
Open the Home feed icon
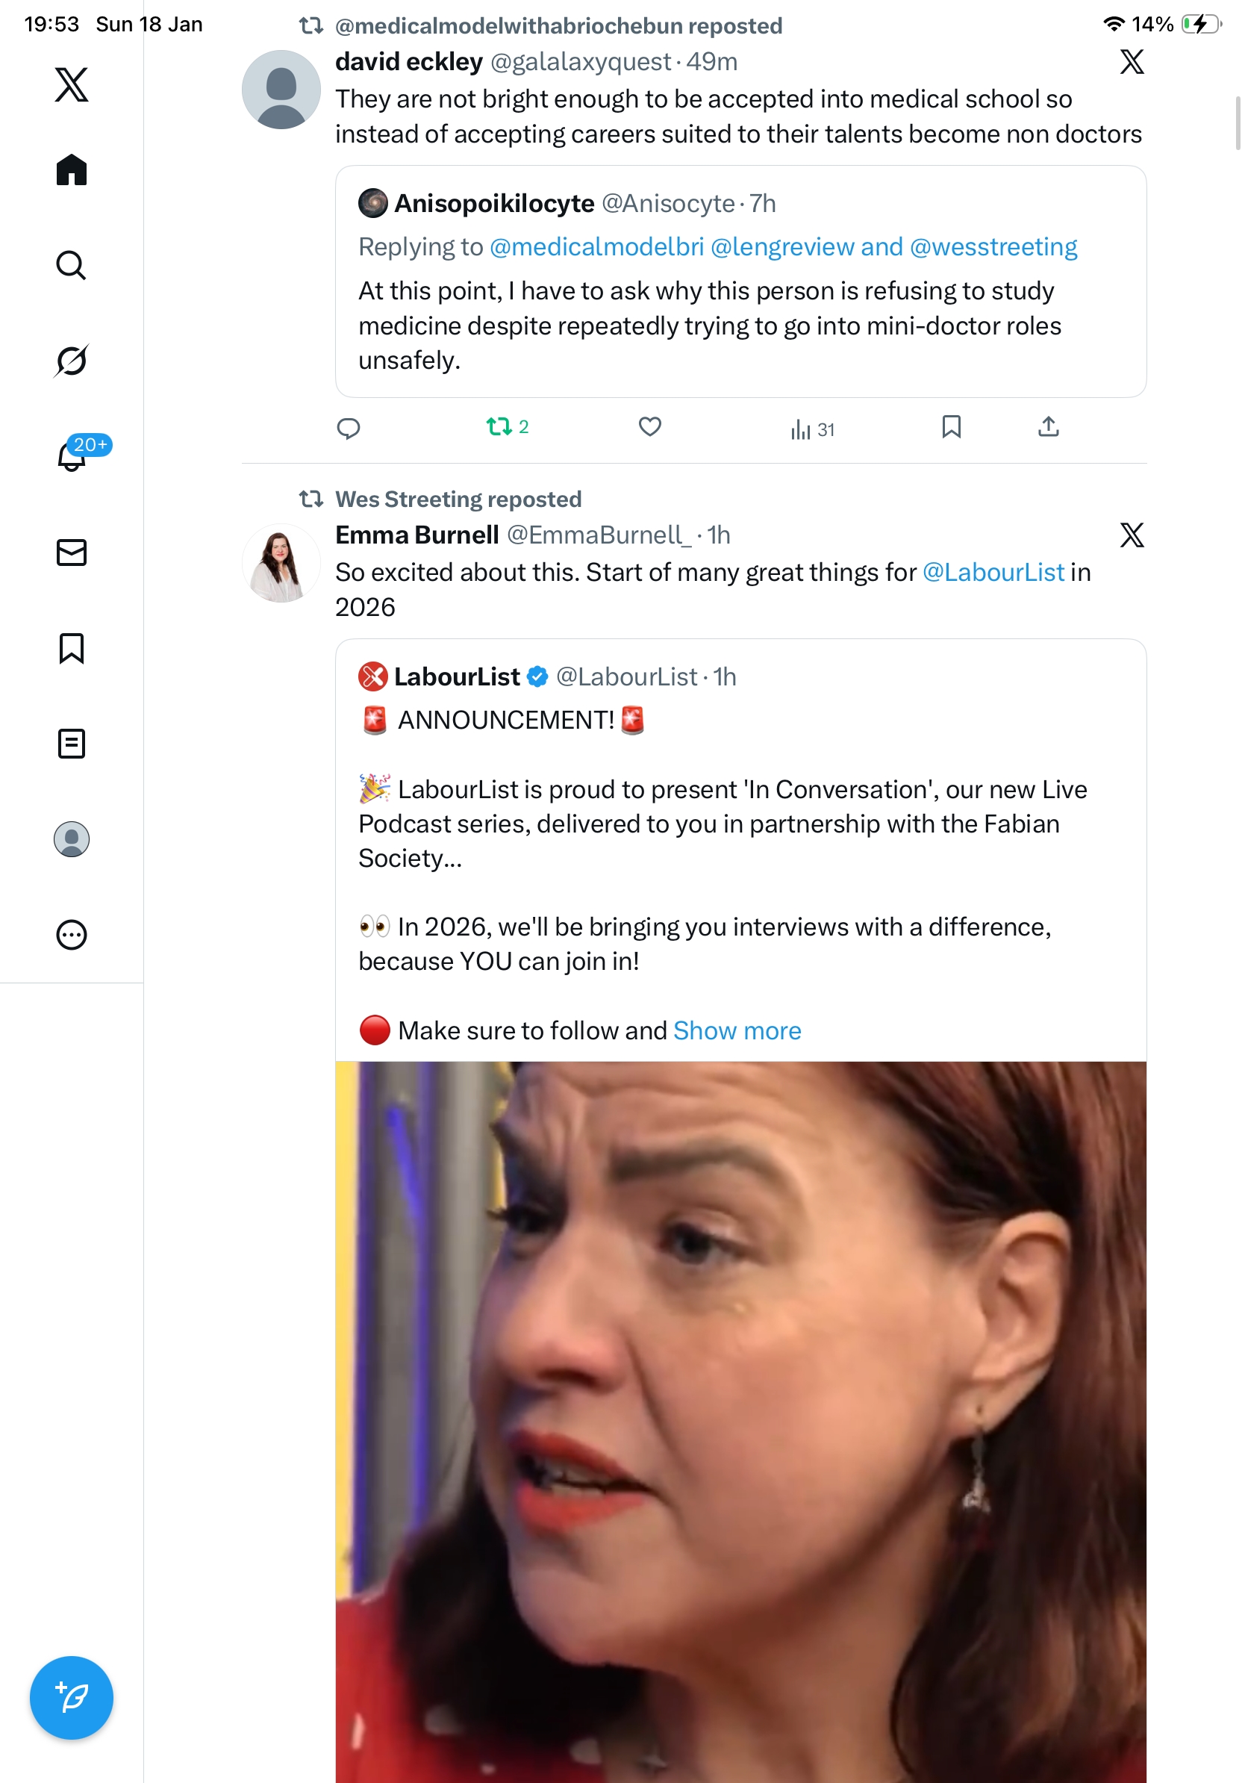[x=72, y=170]
